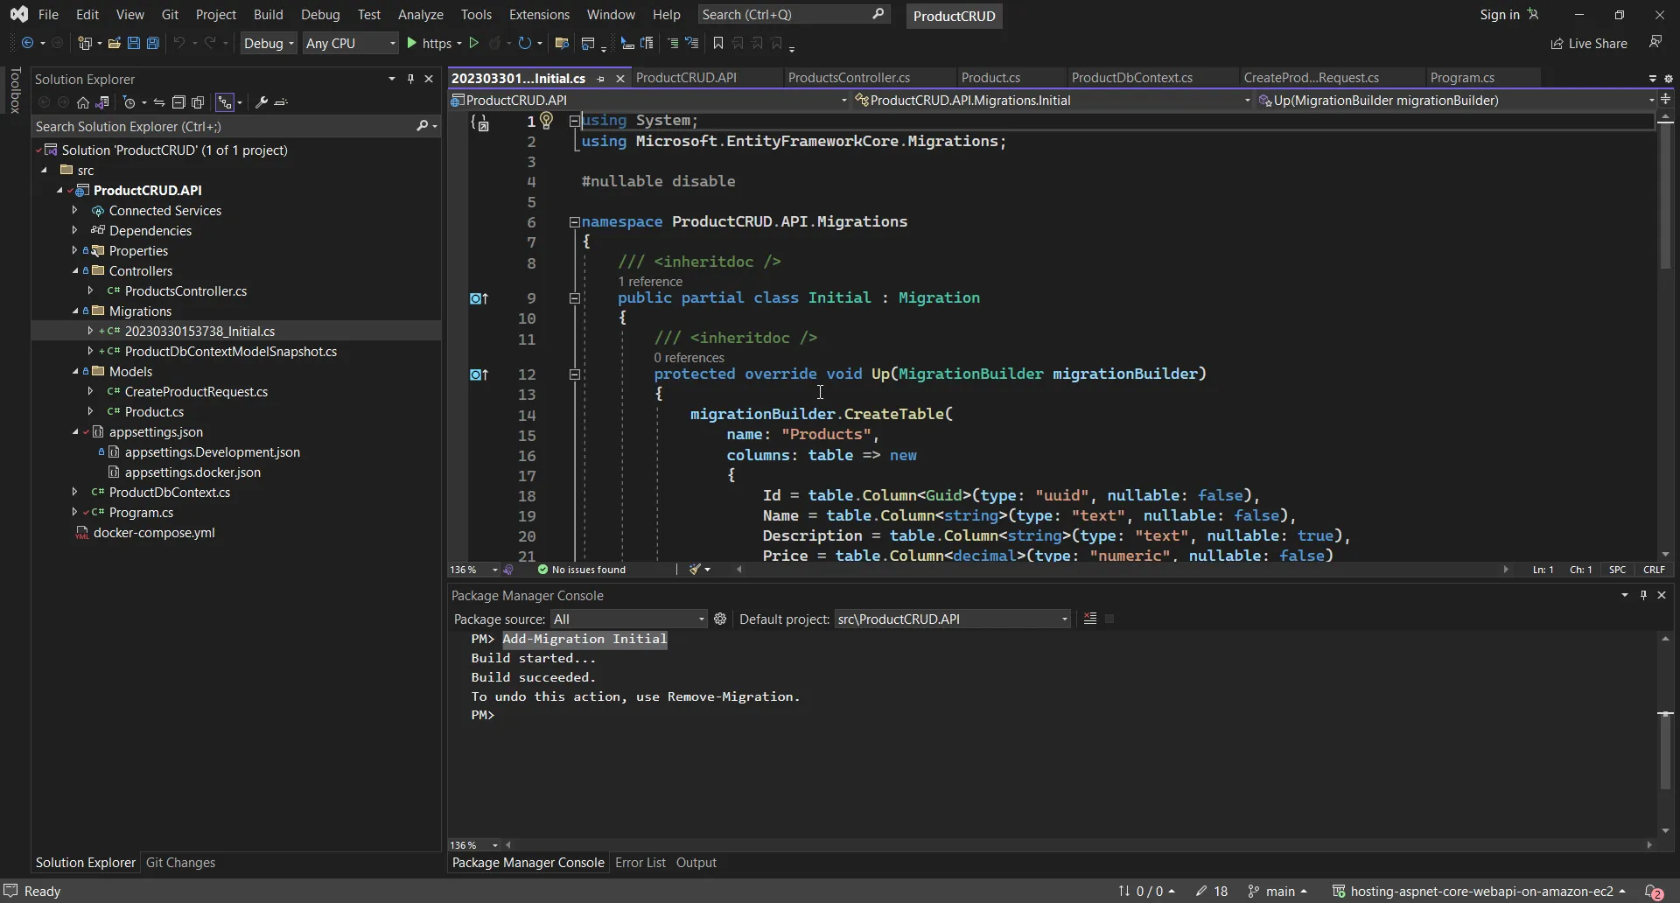Open the Package source dropdown

(629, 619)
